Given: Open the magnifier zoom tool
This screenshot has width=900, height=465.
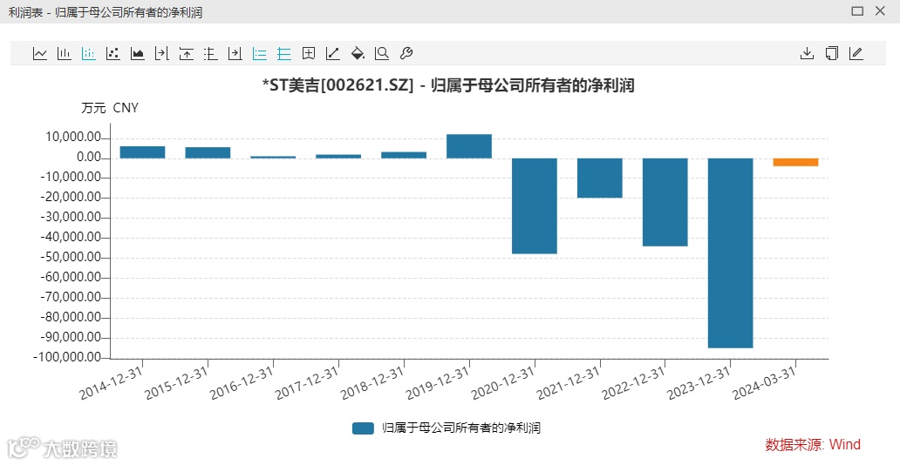Looking at the screenshot, I should coord(382,54).
